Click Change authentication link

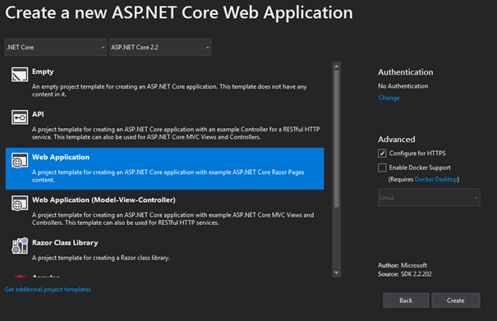(389, 98)
